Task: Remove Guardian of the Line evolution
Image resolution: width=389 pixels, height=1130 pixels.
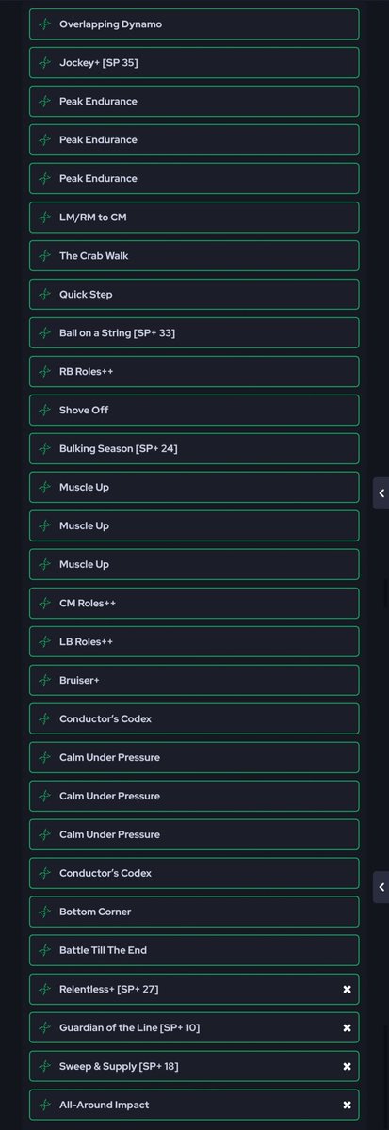Action: pos(347,1028)
